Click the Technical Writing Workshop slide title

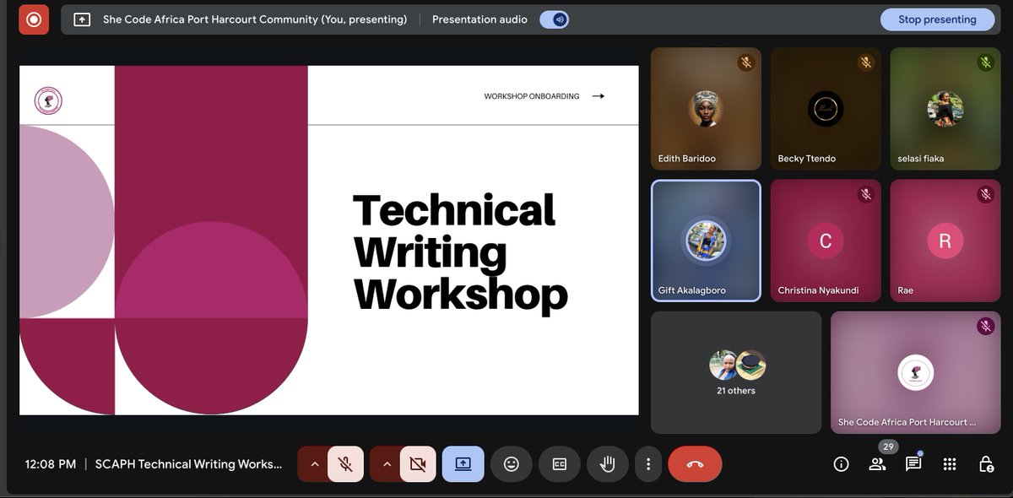click(x=460, y=252)
